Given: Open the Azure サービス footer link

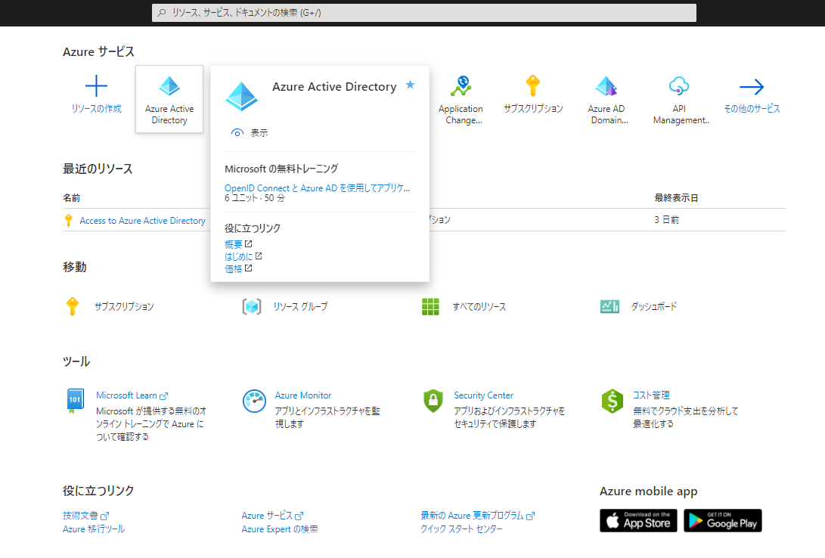Looking at the screenshot, I should pos(267,516).
